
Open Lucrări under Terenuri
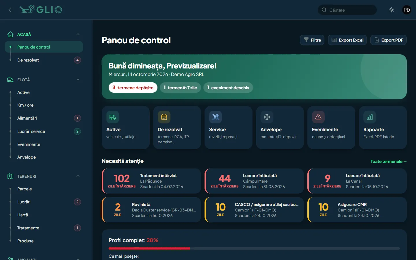pos(44,202)
